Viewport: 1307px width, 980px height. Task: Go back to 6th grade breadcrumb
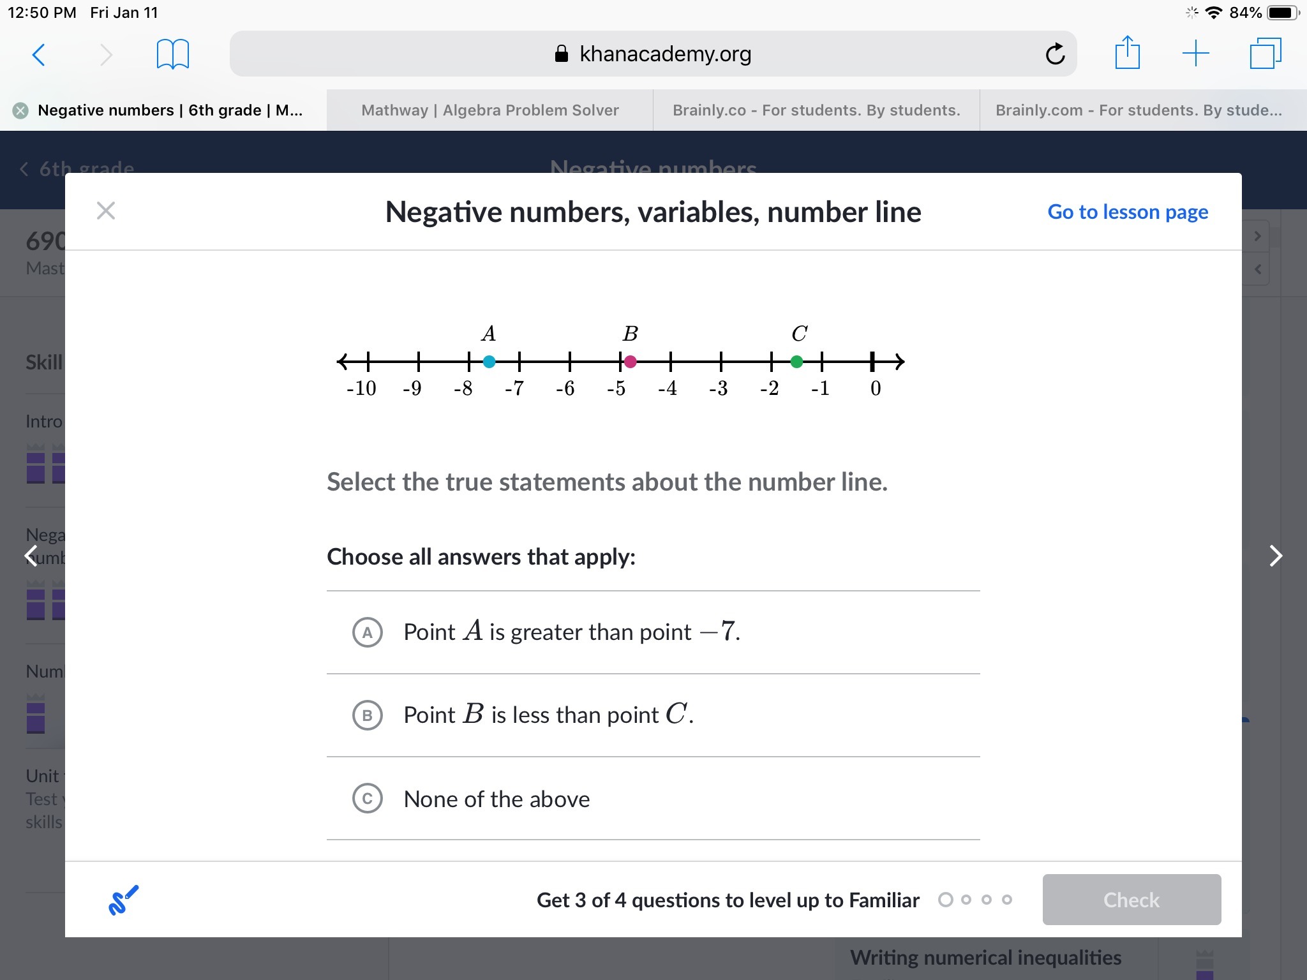click(x=78, y=169)
